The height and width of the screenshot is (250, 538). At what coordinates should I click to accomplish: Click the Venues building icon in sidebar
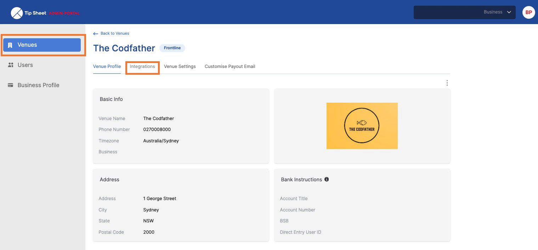[10, 45]
